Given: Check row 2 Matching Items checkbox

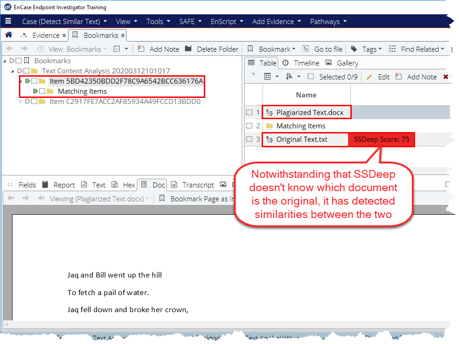Looking at the screenshot, I should pyautogui.click(x=249, y=126).
